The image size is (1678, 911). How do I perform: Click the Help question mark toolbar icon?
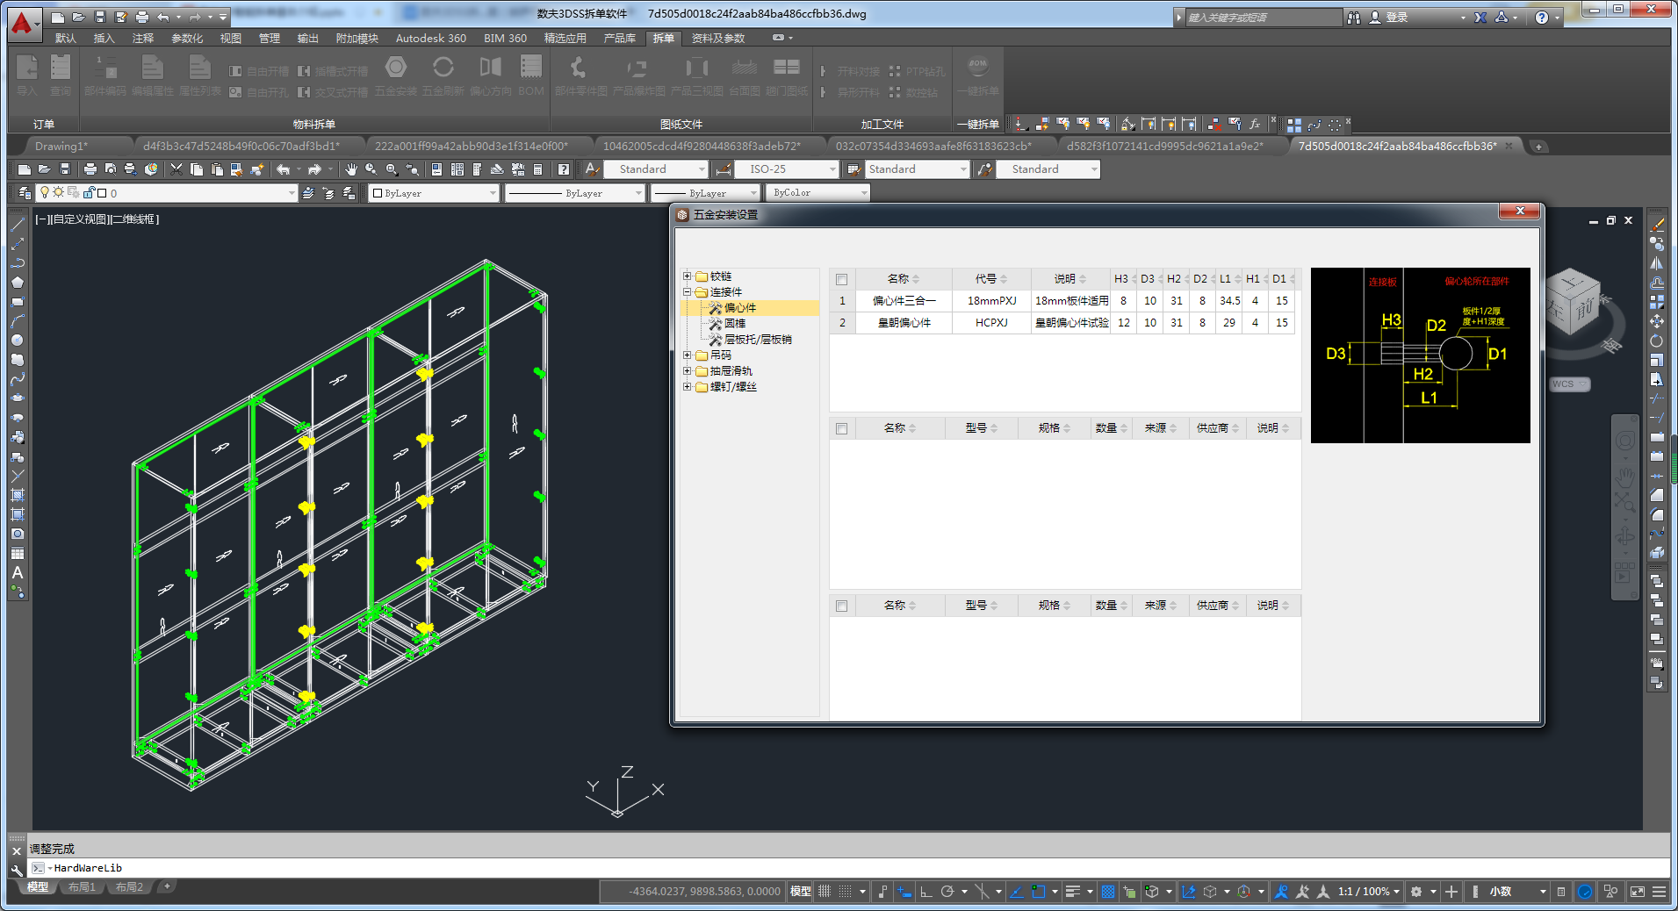(563, 169)
